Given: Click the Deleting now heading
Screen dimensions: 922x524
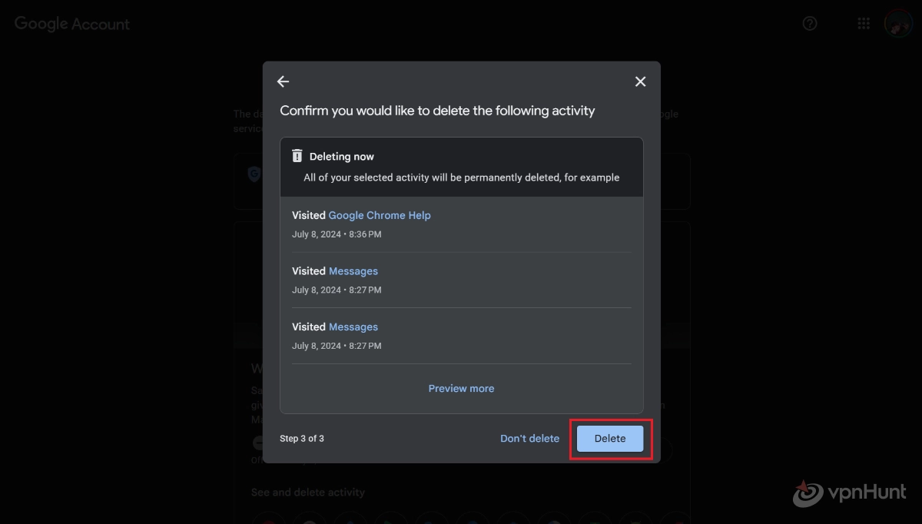Looking at the screenshot, I should coord(342,157).
